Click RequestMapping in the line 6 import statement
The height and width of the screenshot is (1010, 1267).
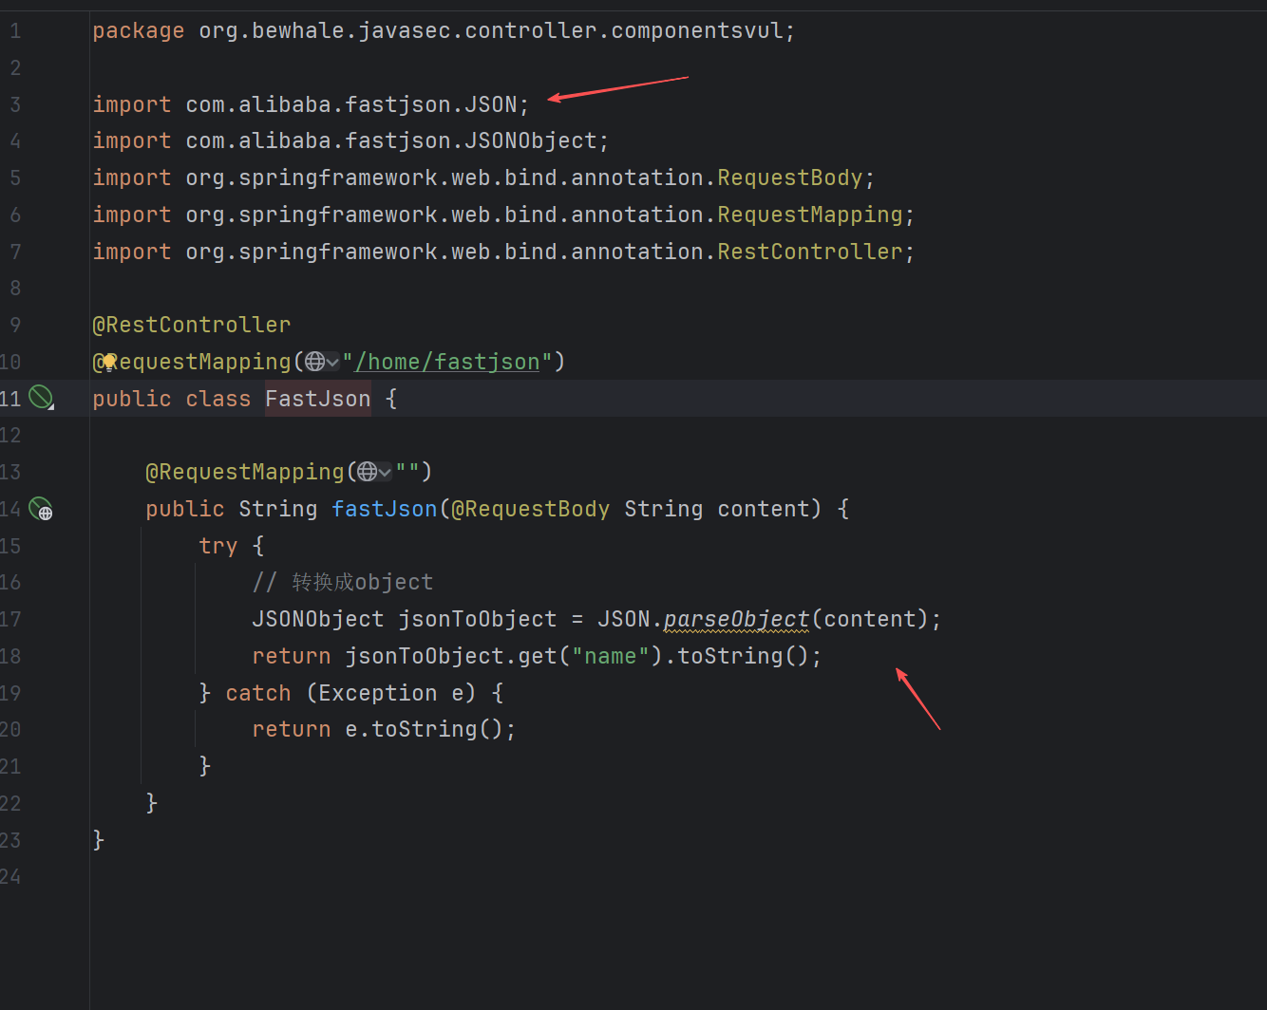click(x=809, y=215)
